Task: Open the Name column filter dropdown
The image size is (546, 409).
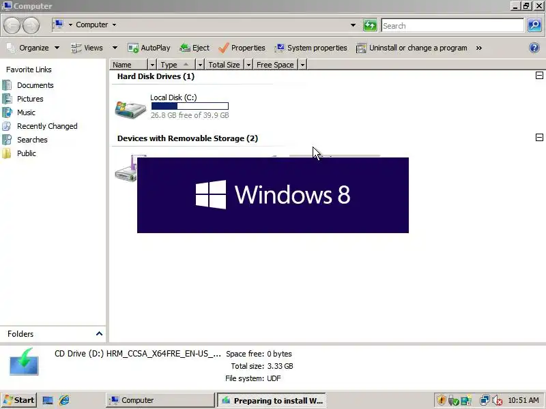Action: point(152,65)
